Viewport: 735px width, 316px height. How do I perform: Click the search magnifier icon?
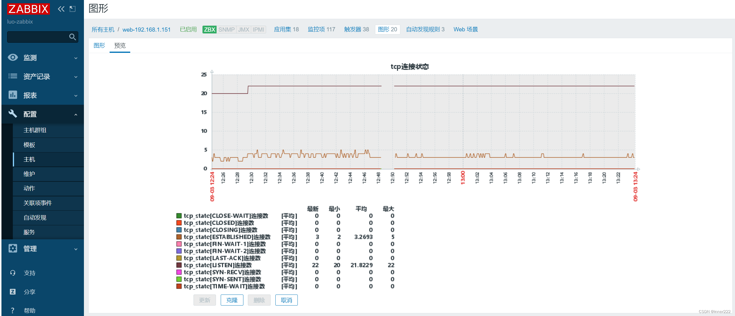click(72, 37)
